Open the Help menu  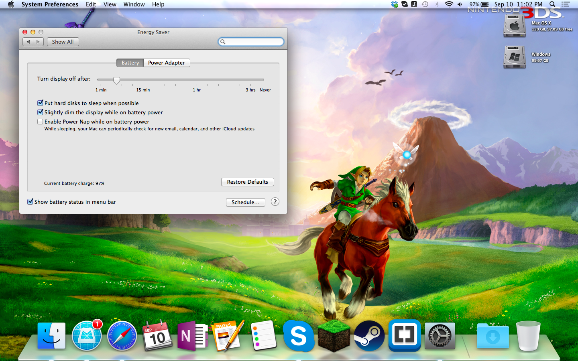click(158, 4)
